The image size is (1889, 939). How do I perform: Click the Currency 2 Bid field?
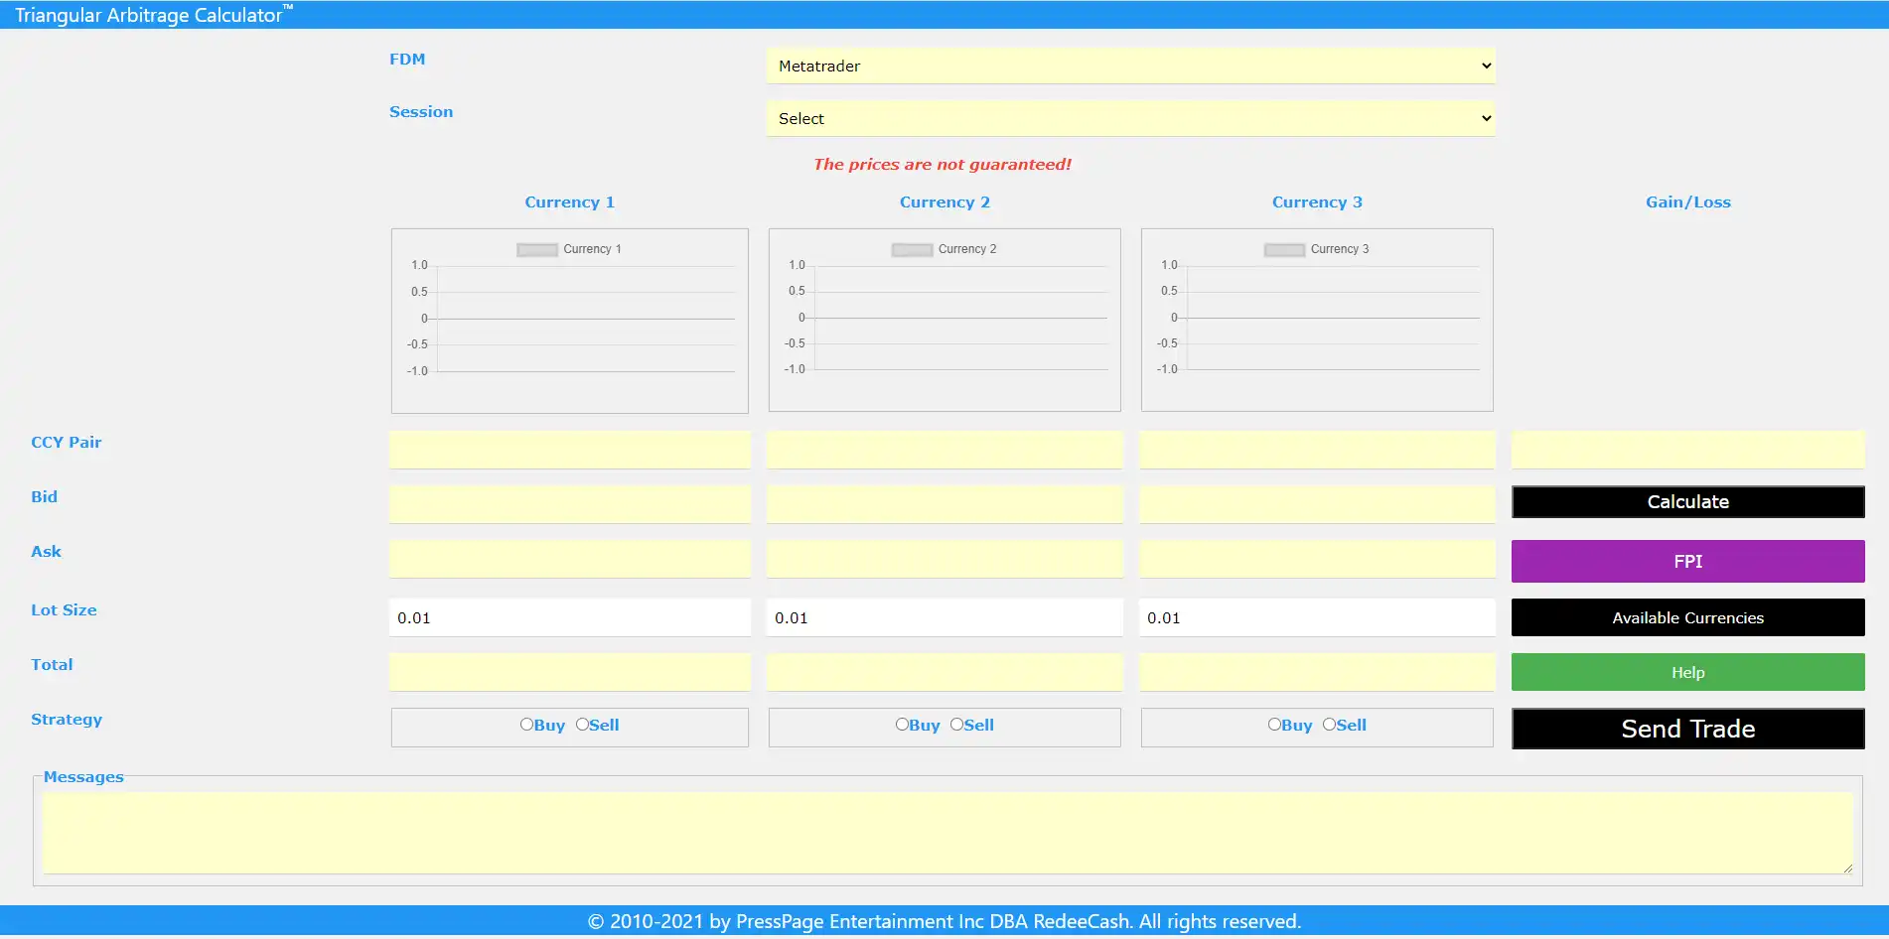point(944,504)
